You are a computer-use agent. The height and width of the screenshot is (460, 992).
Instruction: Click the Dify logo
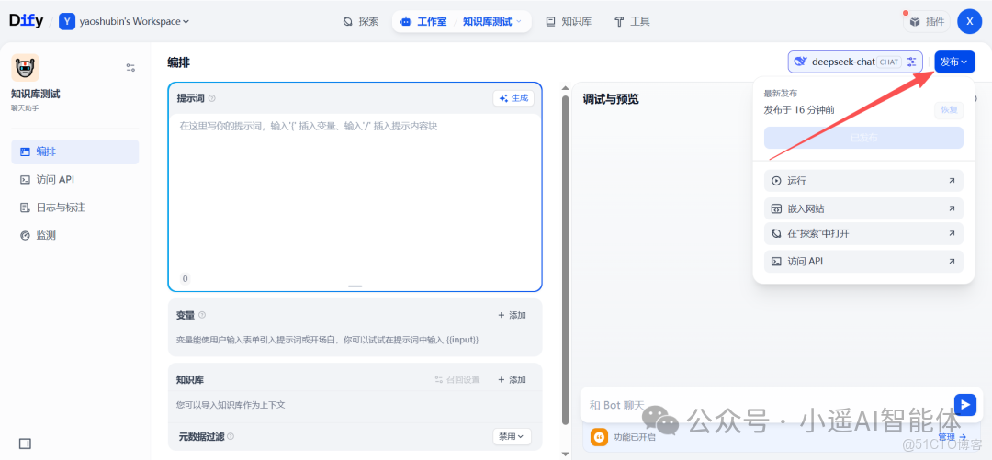click(x=26, y=21)
